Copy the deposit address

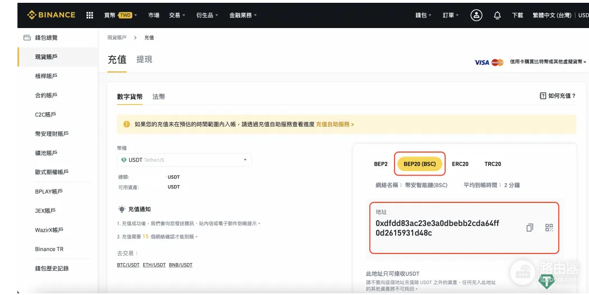click(x=529, y=228)
